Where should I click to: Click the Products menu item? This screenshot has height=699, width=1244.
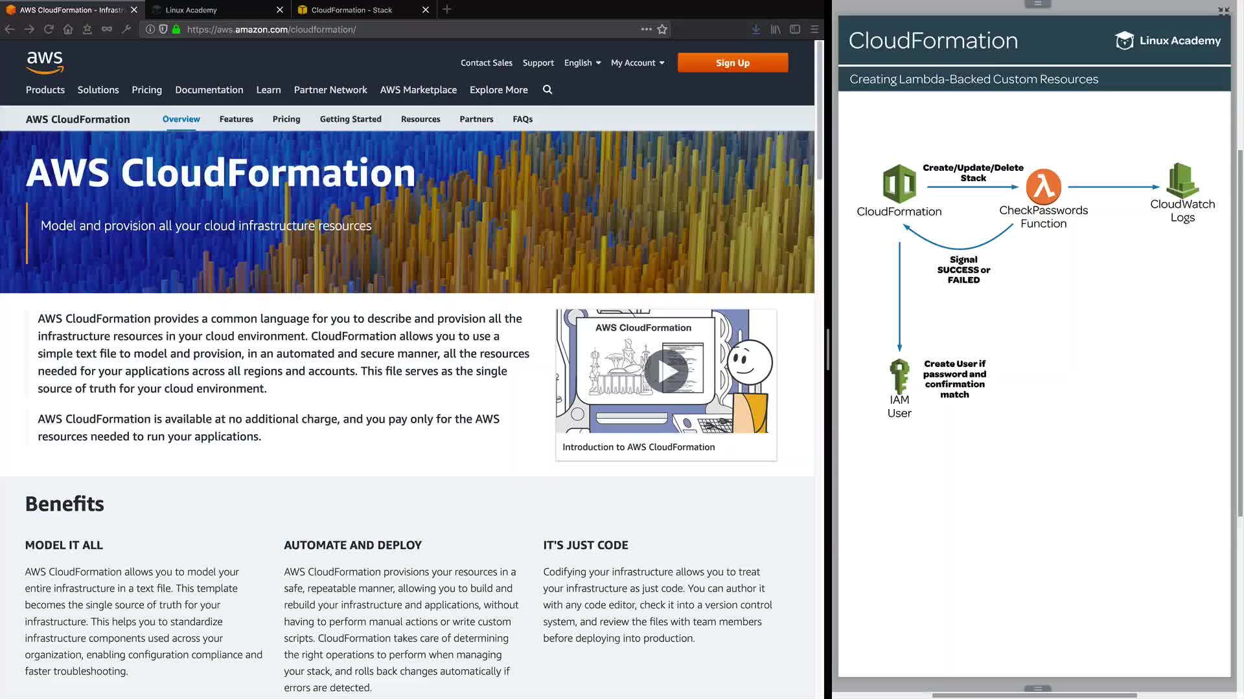point(45,90)
